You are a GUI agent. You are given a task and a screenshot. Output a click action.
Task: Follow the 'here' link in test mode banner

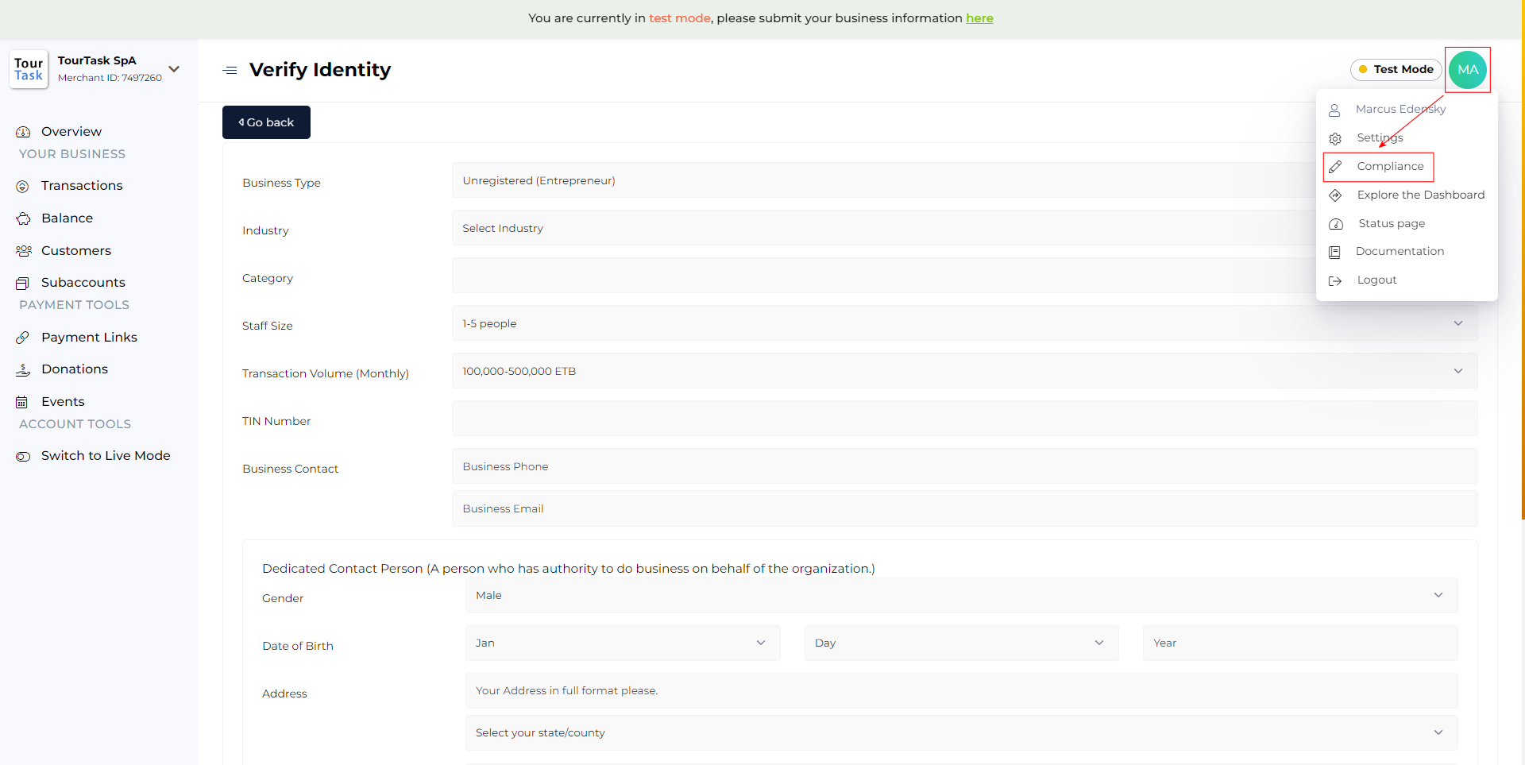pyautogui.click(x=979, y=18)
